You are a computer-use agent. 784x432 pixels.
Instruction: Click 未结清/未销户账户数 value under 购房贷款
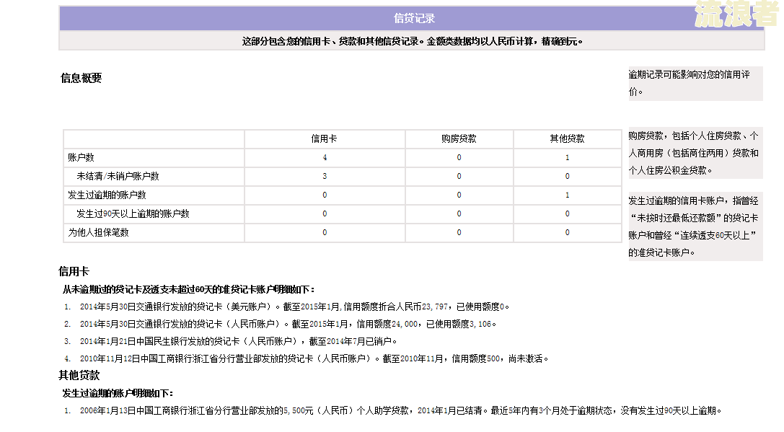tap(459, 177)
